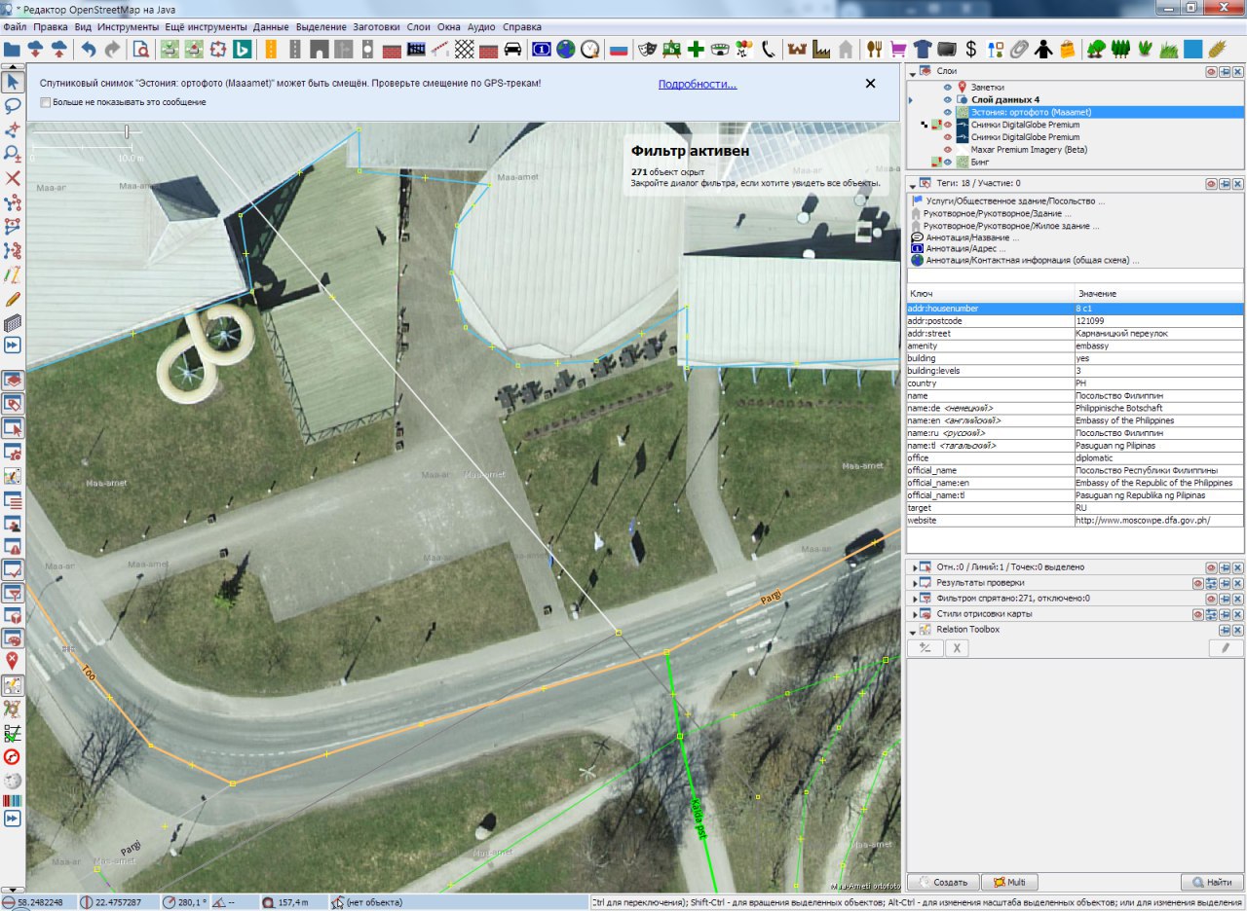The image size is (1247, 911).
Task: Toggle visibility of Заметки layer
Action: pyautogui.click(x=947, y=88)
